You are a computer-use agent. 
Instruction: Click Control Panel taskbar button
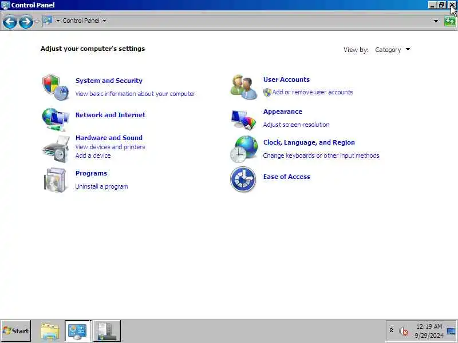coord(78,331)
